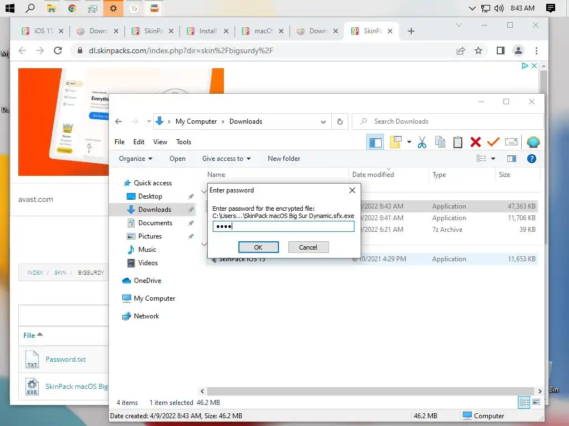
Task: Close the Enter password dialog
Action: 352,190
